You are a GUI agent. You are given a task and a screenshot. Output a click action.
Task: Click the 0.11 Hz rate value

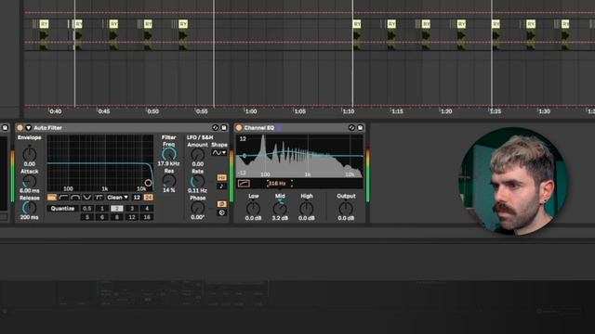pyautogui.click(x=197, y=190)
